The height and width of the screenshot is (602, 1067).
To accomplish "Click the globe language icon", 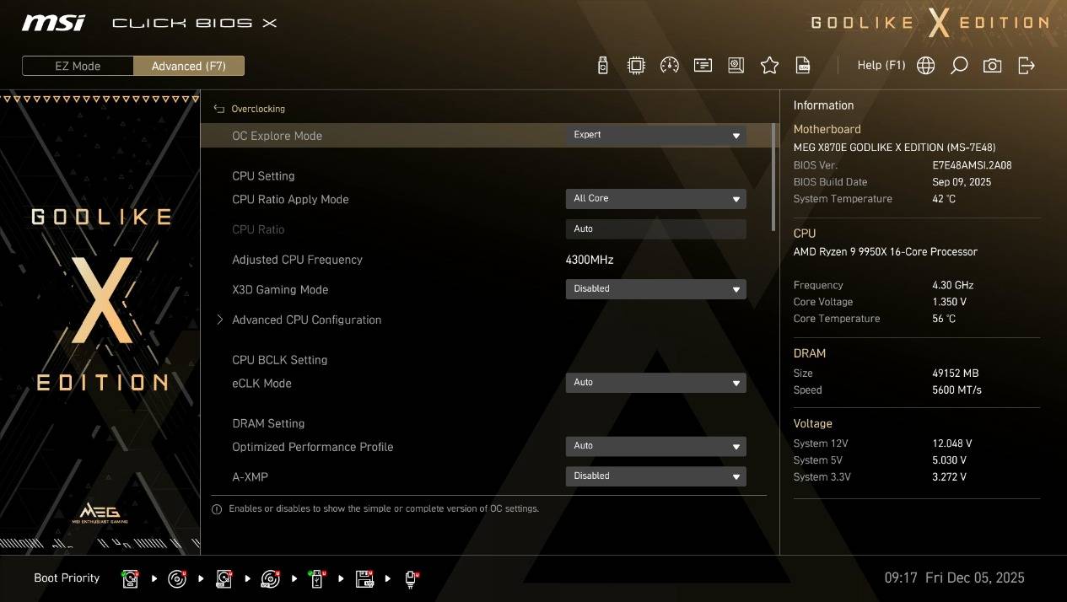I will [x=925, y=66].
